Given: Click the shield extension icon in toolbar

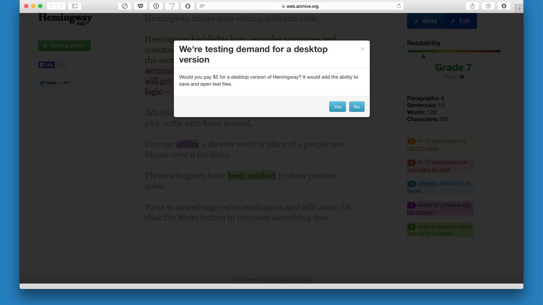Looking at the screenshot, I should 187,6.
